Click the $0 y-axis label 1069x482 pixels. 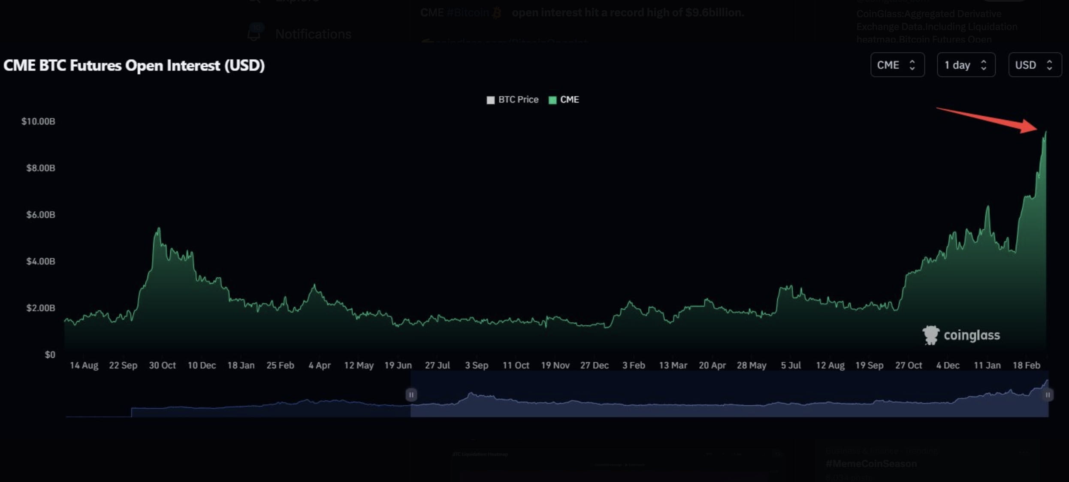[x=50, y=355]
